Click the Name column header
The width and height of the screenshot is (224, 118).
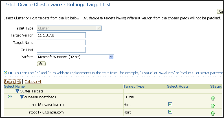(x=20, y=87)
